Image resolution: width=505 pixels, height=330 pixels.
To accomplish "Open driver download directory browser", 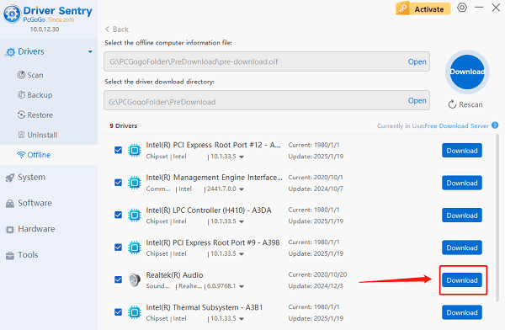I will point(417,100).
